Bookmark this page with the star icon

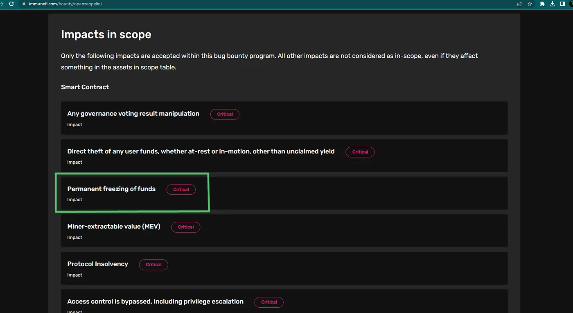530,4
